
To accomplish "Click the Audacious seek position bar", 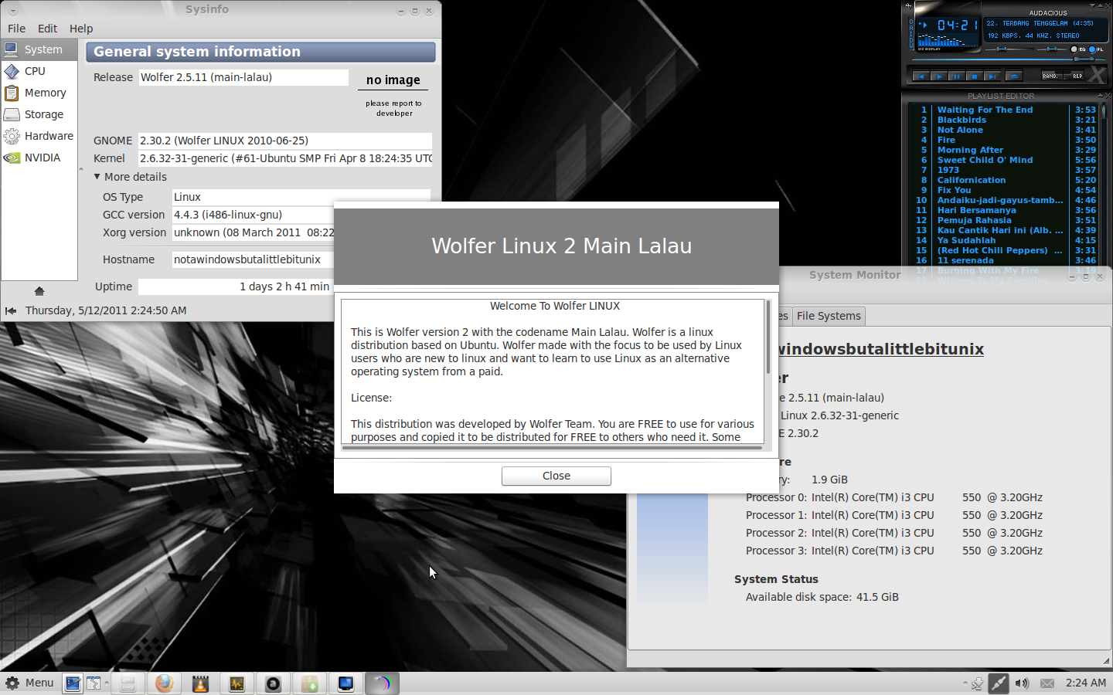I will [1008, 59].
